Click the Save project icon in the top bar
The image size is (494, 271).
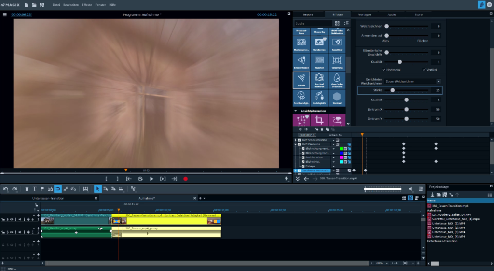point(42,5)
